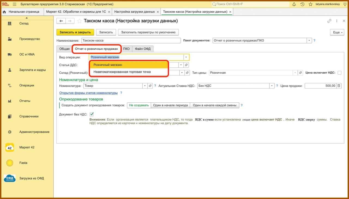Open the hamburger functions menu
Viewport: 349px width, 199px height.
[x=14, y=4]
